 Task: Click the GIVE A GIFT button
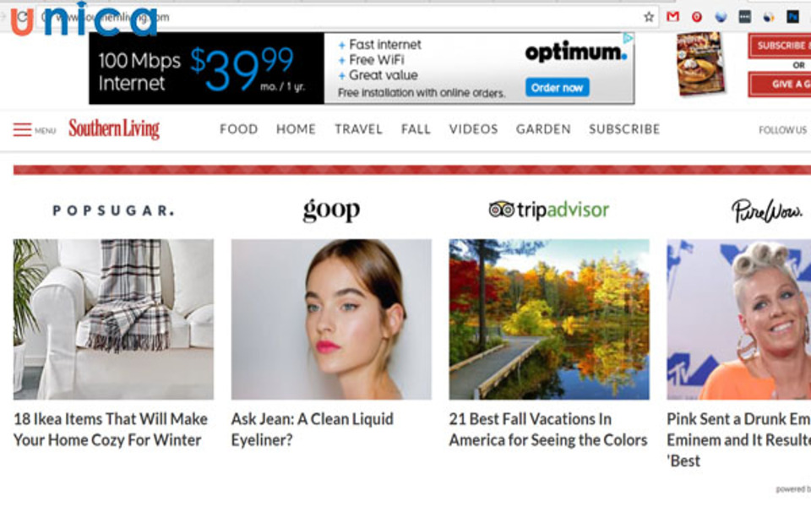coord(780,84)
